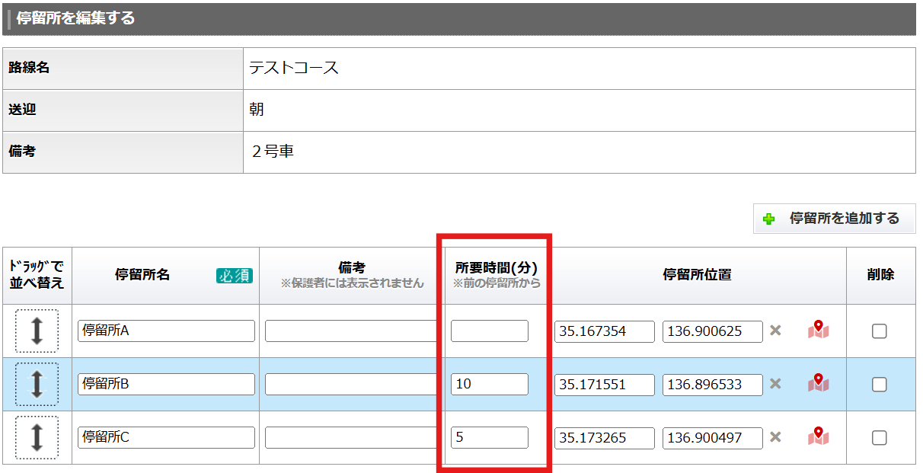Click the note ※保護者には表示されません
The height and width of the screenshot is (473, 923).
(352, 283)
